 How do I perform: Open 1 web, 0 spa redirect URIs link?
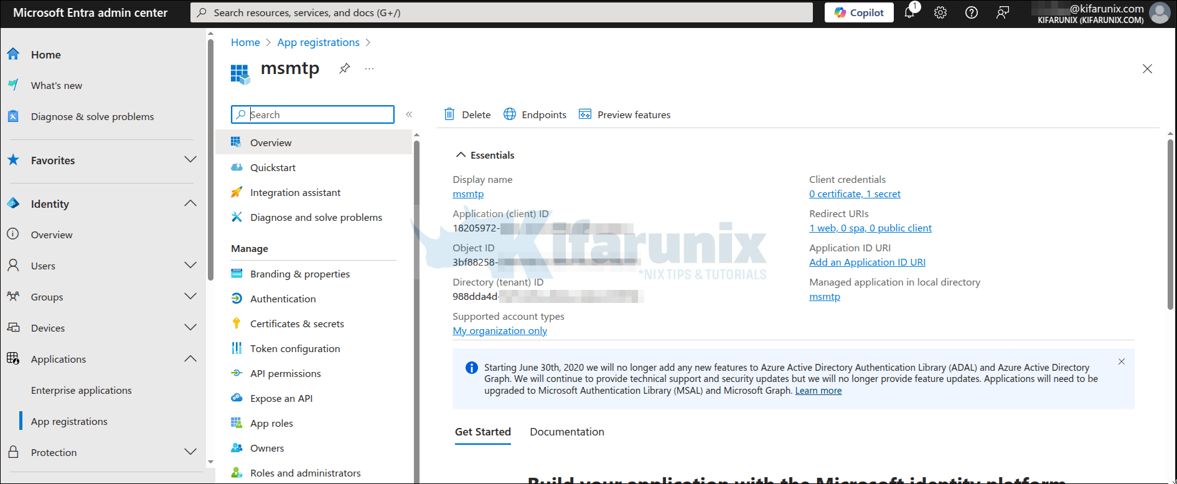click(x=870, y=228)
